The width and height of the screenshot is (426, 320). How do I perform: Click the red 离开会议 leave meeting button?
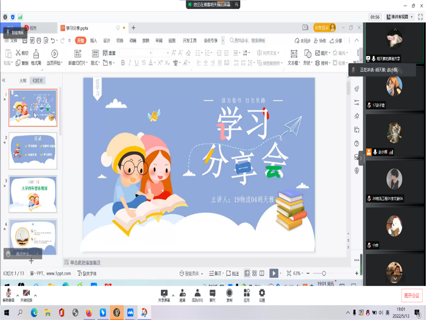411,295
